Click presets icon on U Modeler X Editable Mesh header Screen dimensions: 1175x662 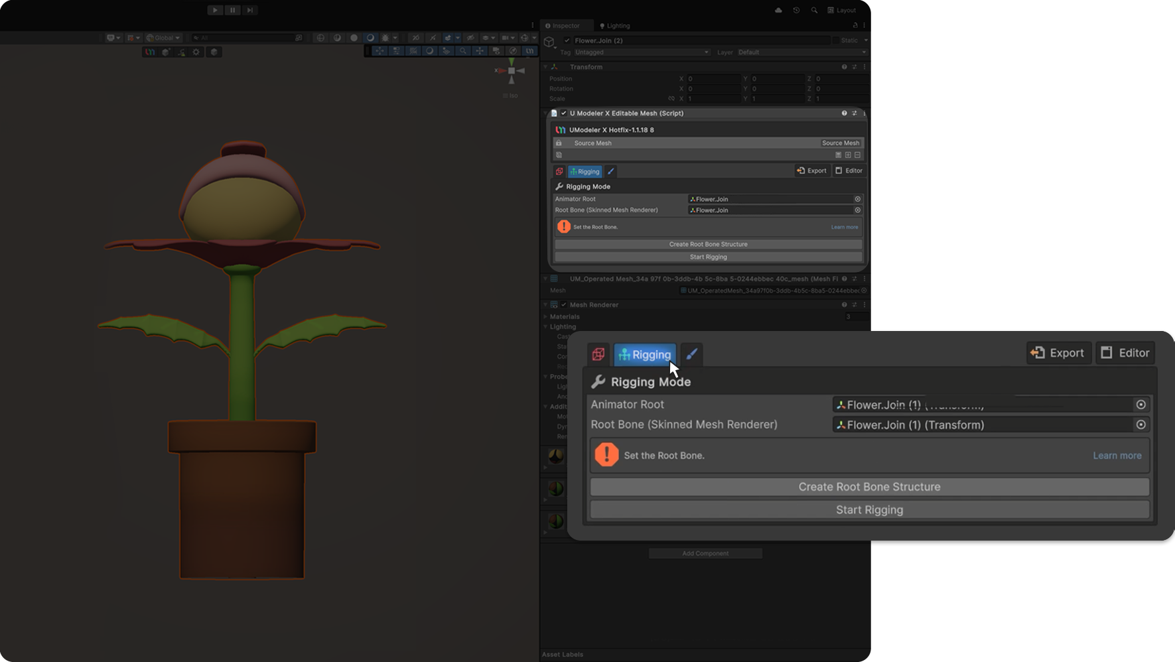(x=855, y=113)
